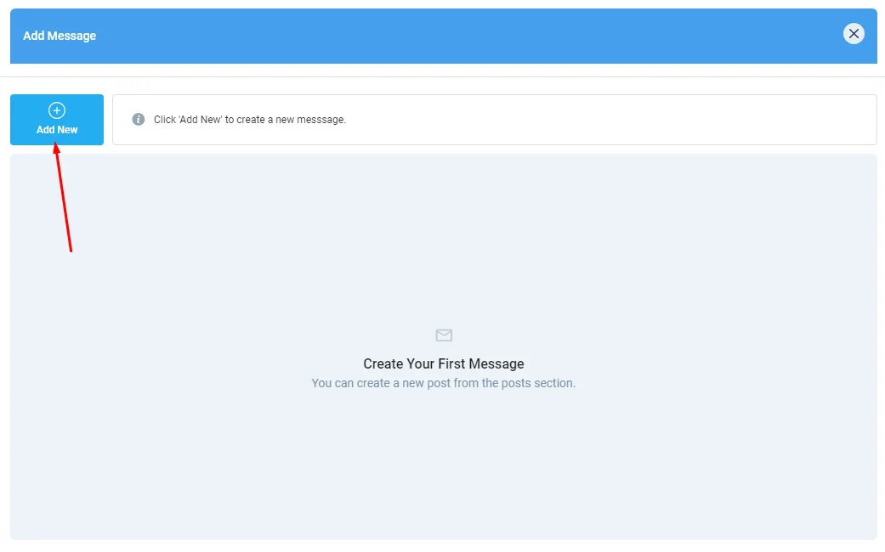Click the Add New button
The image size is (885, 552).
[57, 120]
